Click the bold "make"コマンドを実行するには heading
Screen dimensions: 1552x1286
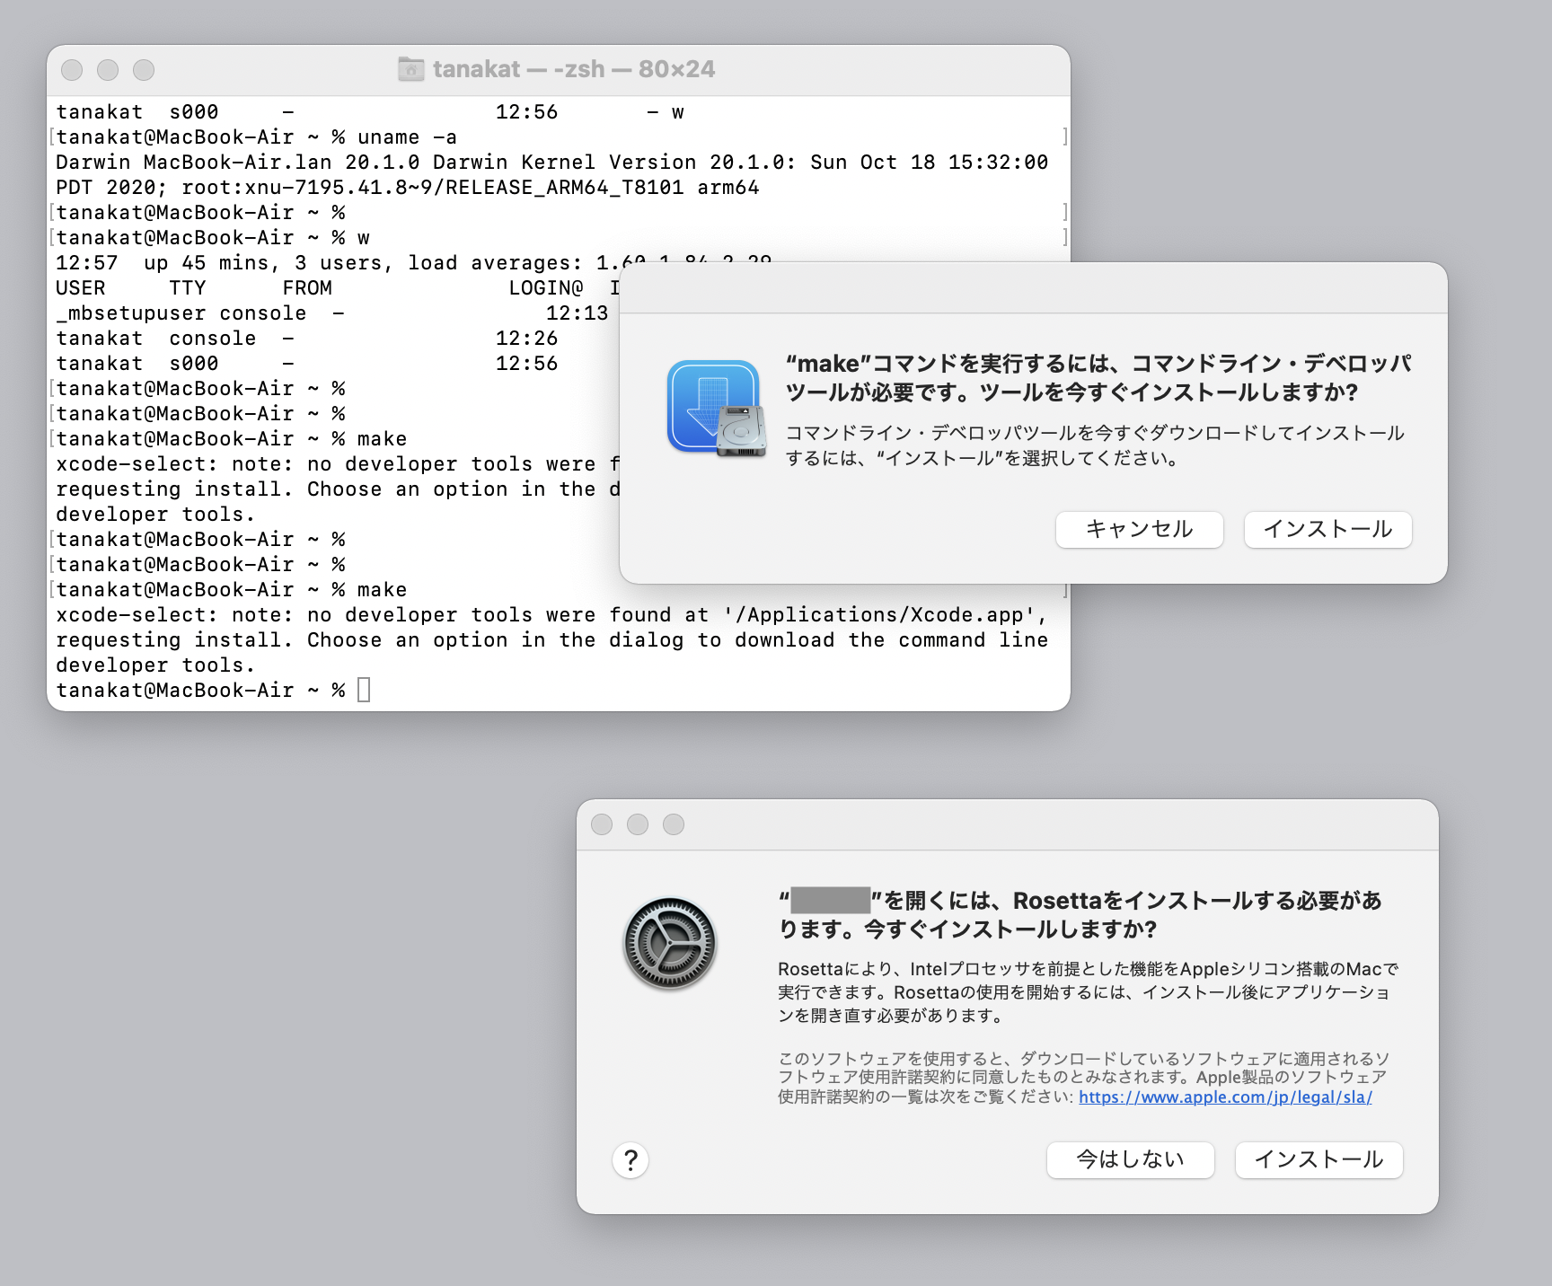[x=1098, y=378]
